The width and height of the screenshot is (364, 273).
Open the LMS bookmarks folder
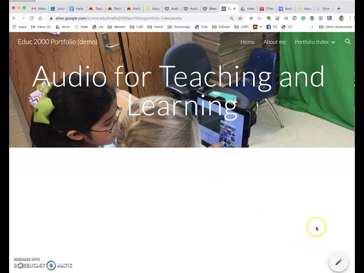coord(136,27)
